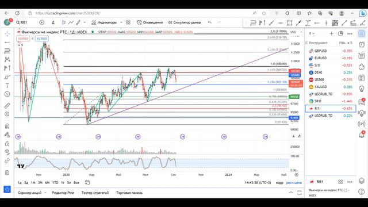
Task: Select the crosshair cursor tool
Action: tap(7, 34)
